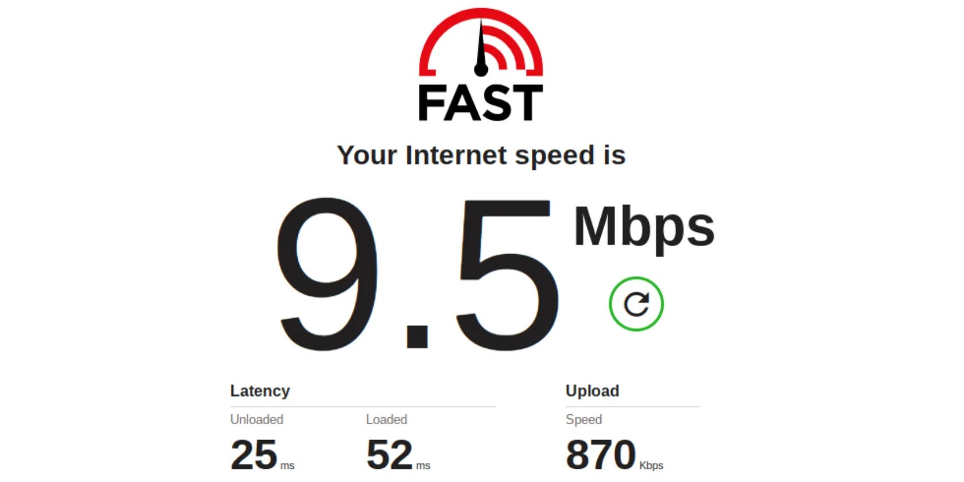Click the ms unit beside 52
The width and height of the screenshot is (964, 482).
pyautogui.click(x=423, y=466)
